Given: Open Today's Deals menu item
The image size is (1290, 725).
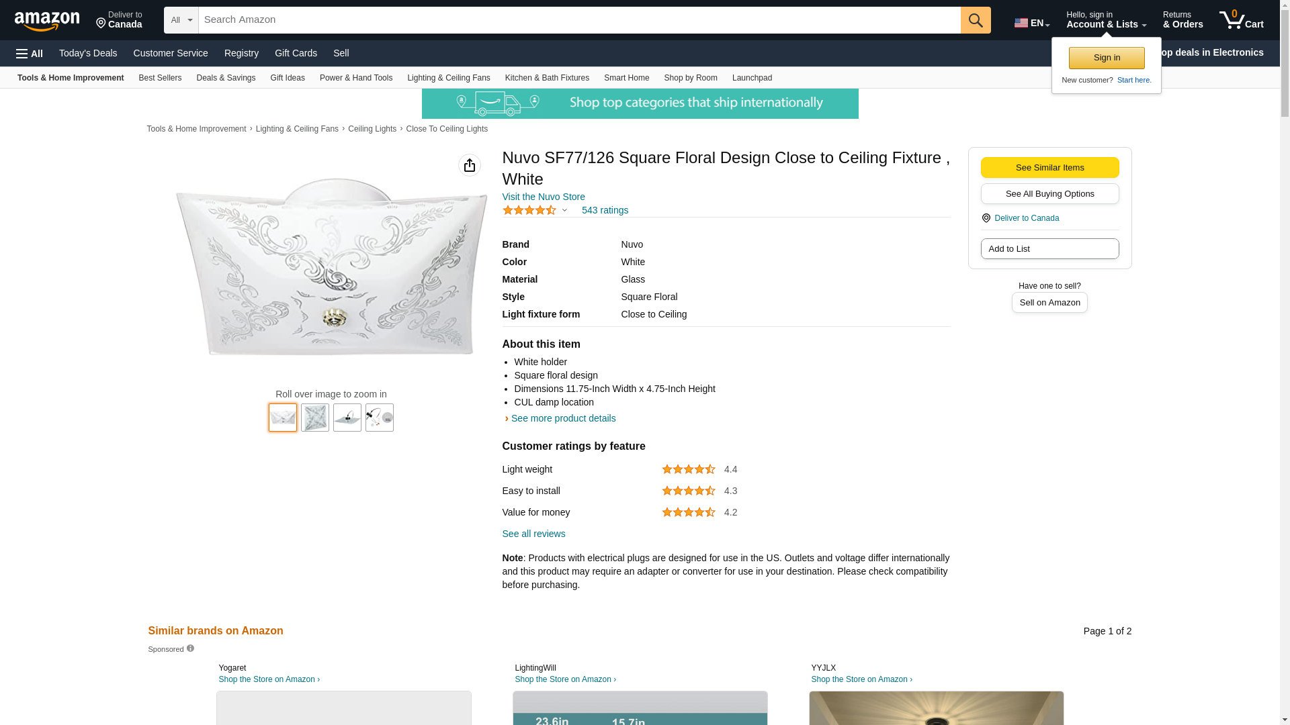Looking at the screenshot, I should pos(88,53).
